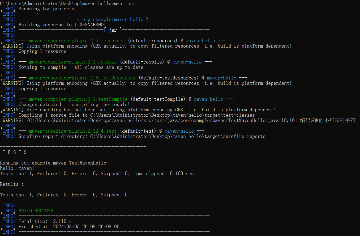Viewport: 360px width, 236px height.
Task: Click 'maven-compiler-plugin:3.1:testCompile' plugin text
Action: (x=78, y=99)
